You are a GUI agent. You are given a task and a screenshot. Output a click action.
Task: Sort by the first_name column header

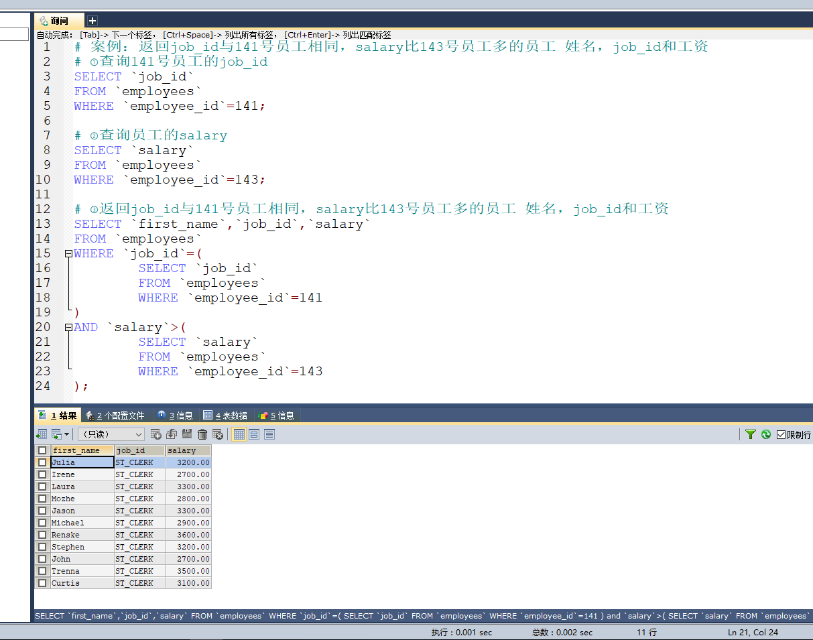point(82,450)
